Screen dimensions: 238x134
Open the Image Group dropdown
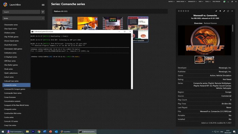point(181,1)
